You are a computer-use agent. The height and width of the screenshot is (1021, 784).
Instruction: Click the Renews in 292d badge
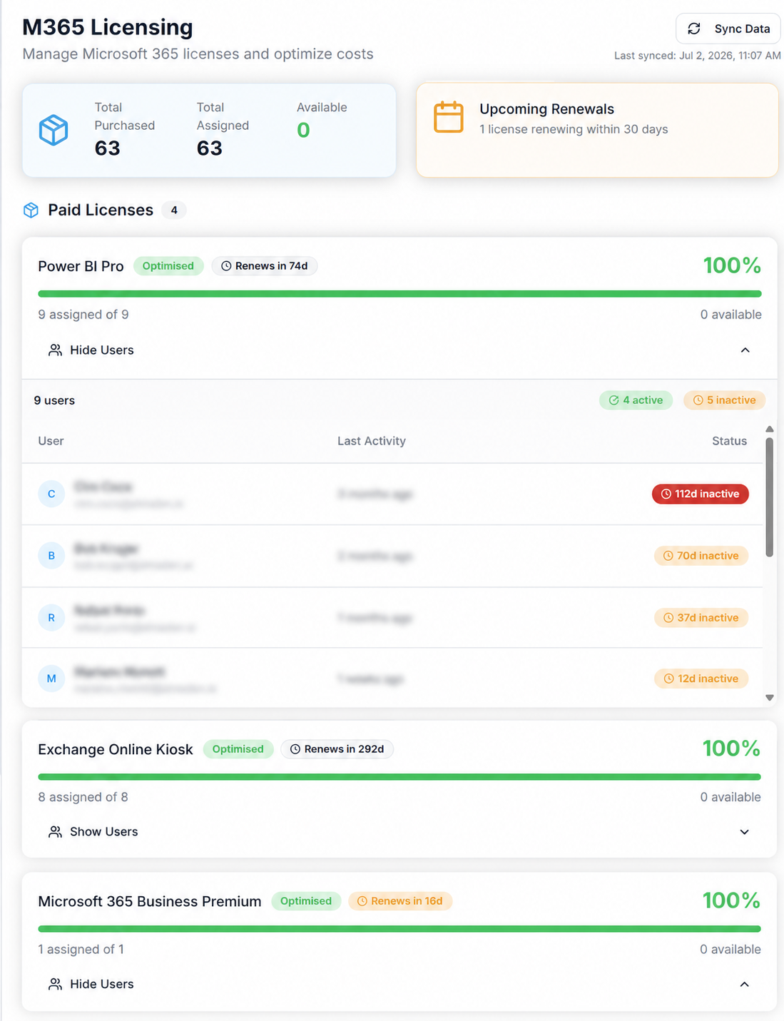coord(337,749)
